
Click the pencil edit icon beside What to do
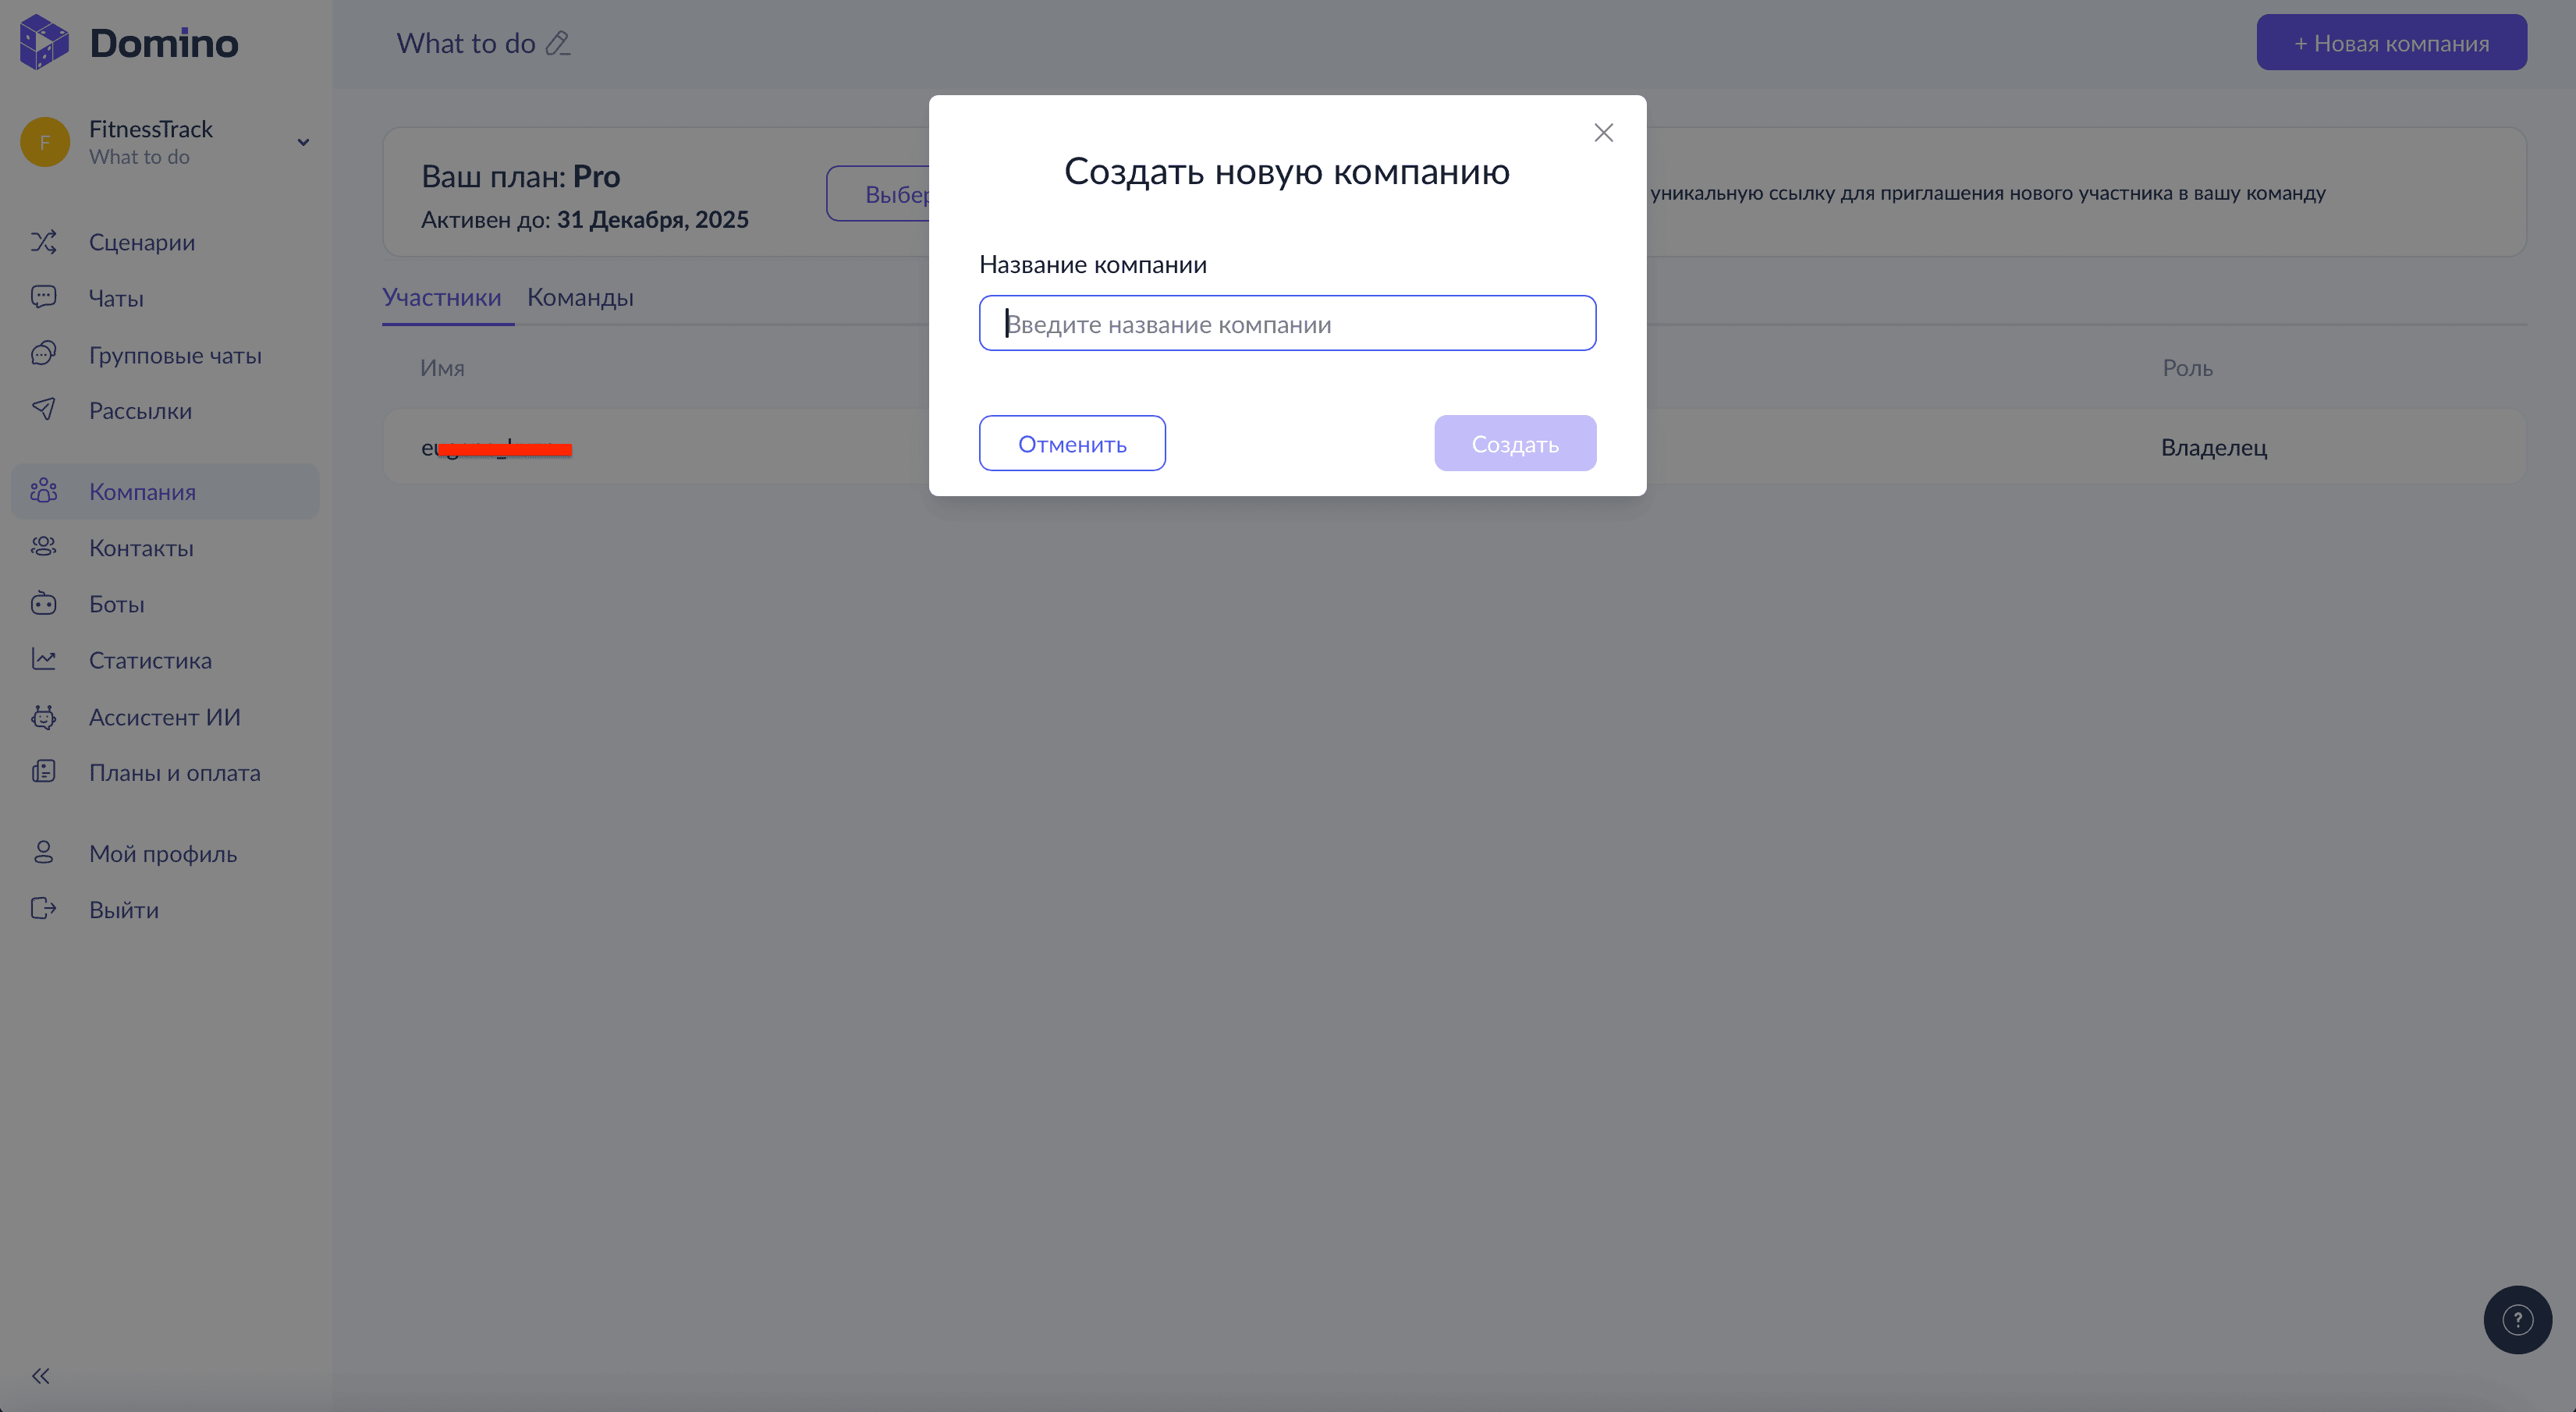pyautogui.click(x=558, y=43)
